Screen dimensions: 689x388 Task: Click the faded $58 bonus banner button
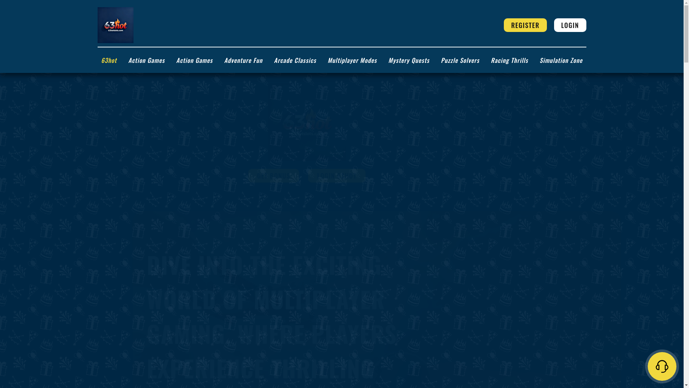point(273,176)
